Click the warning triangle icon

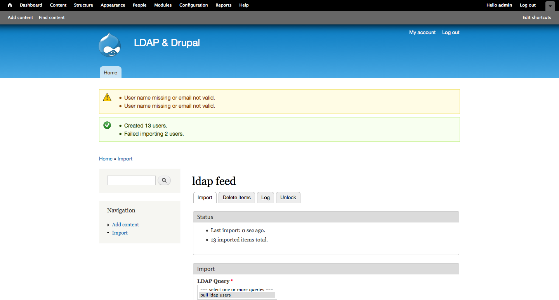107,97
